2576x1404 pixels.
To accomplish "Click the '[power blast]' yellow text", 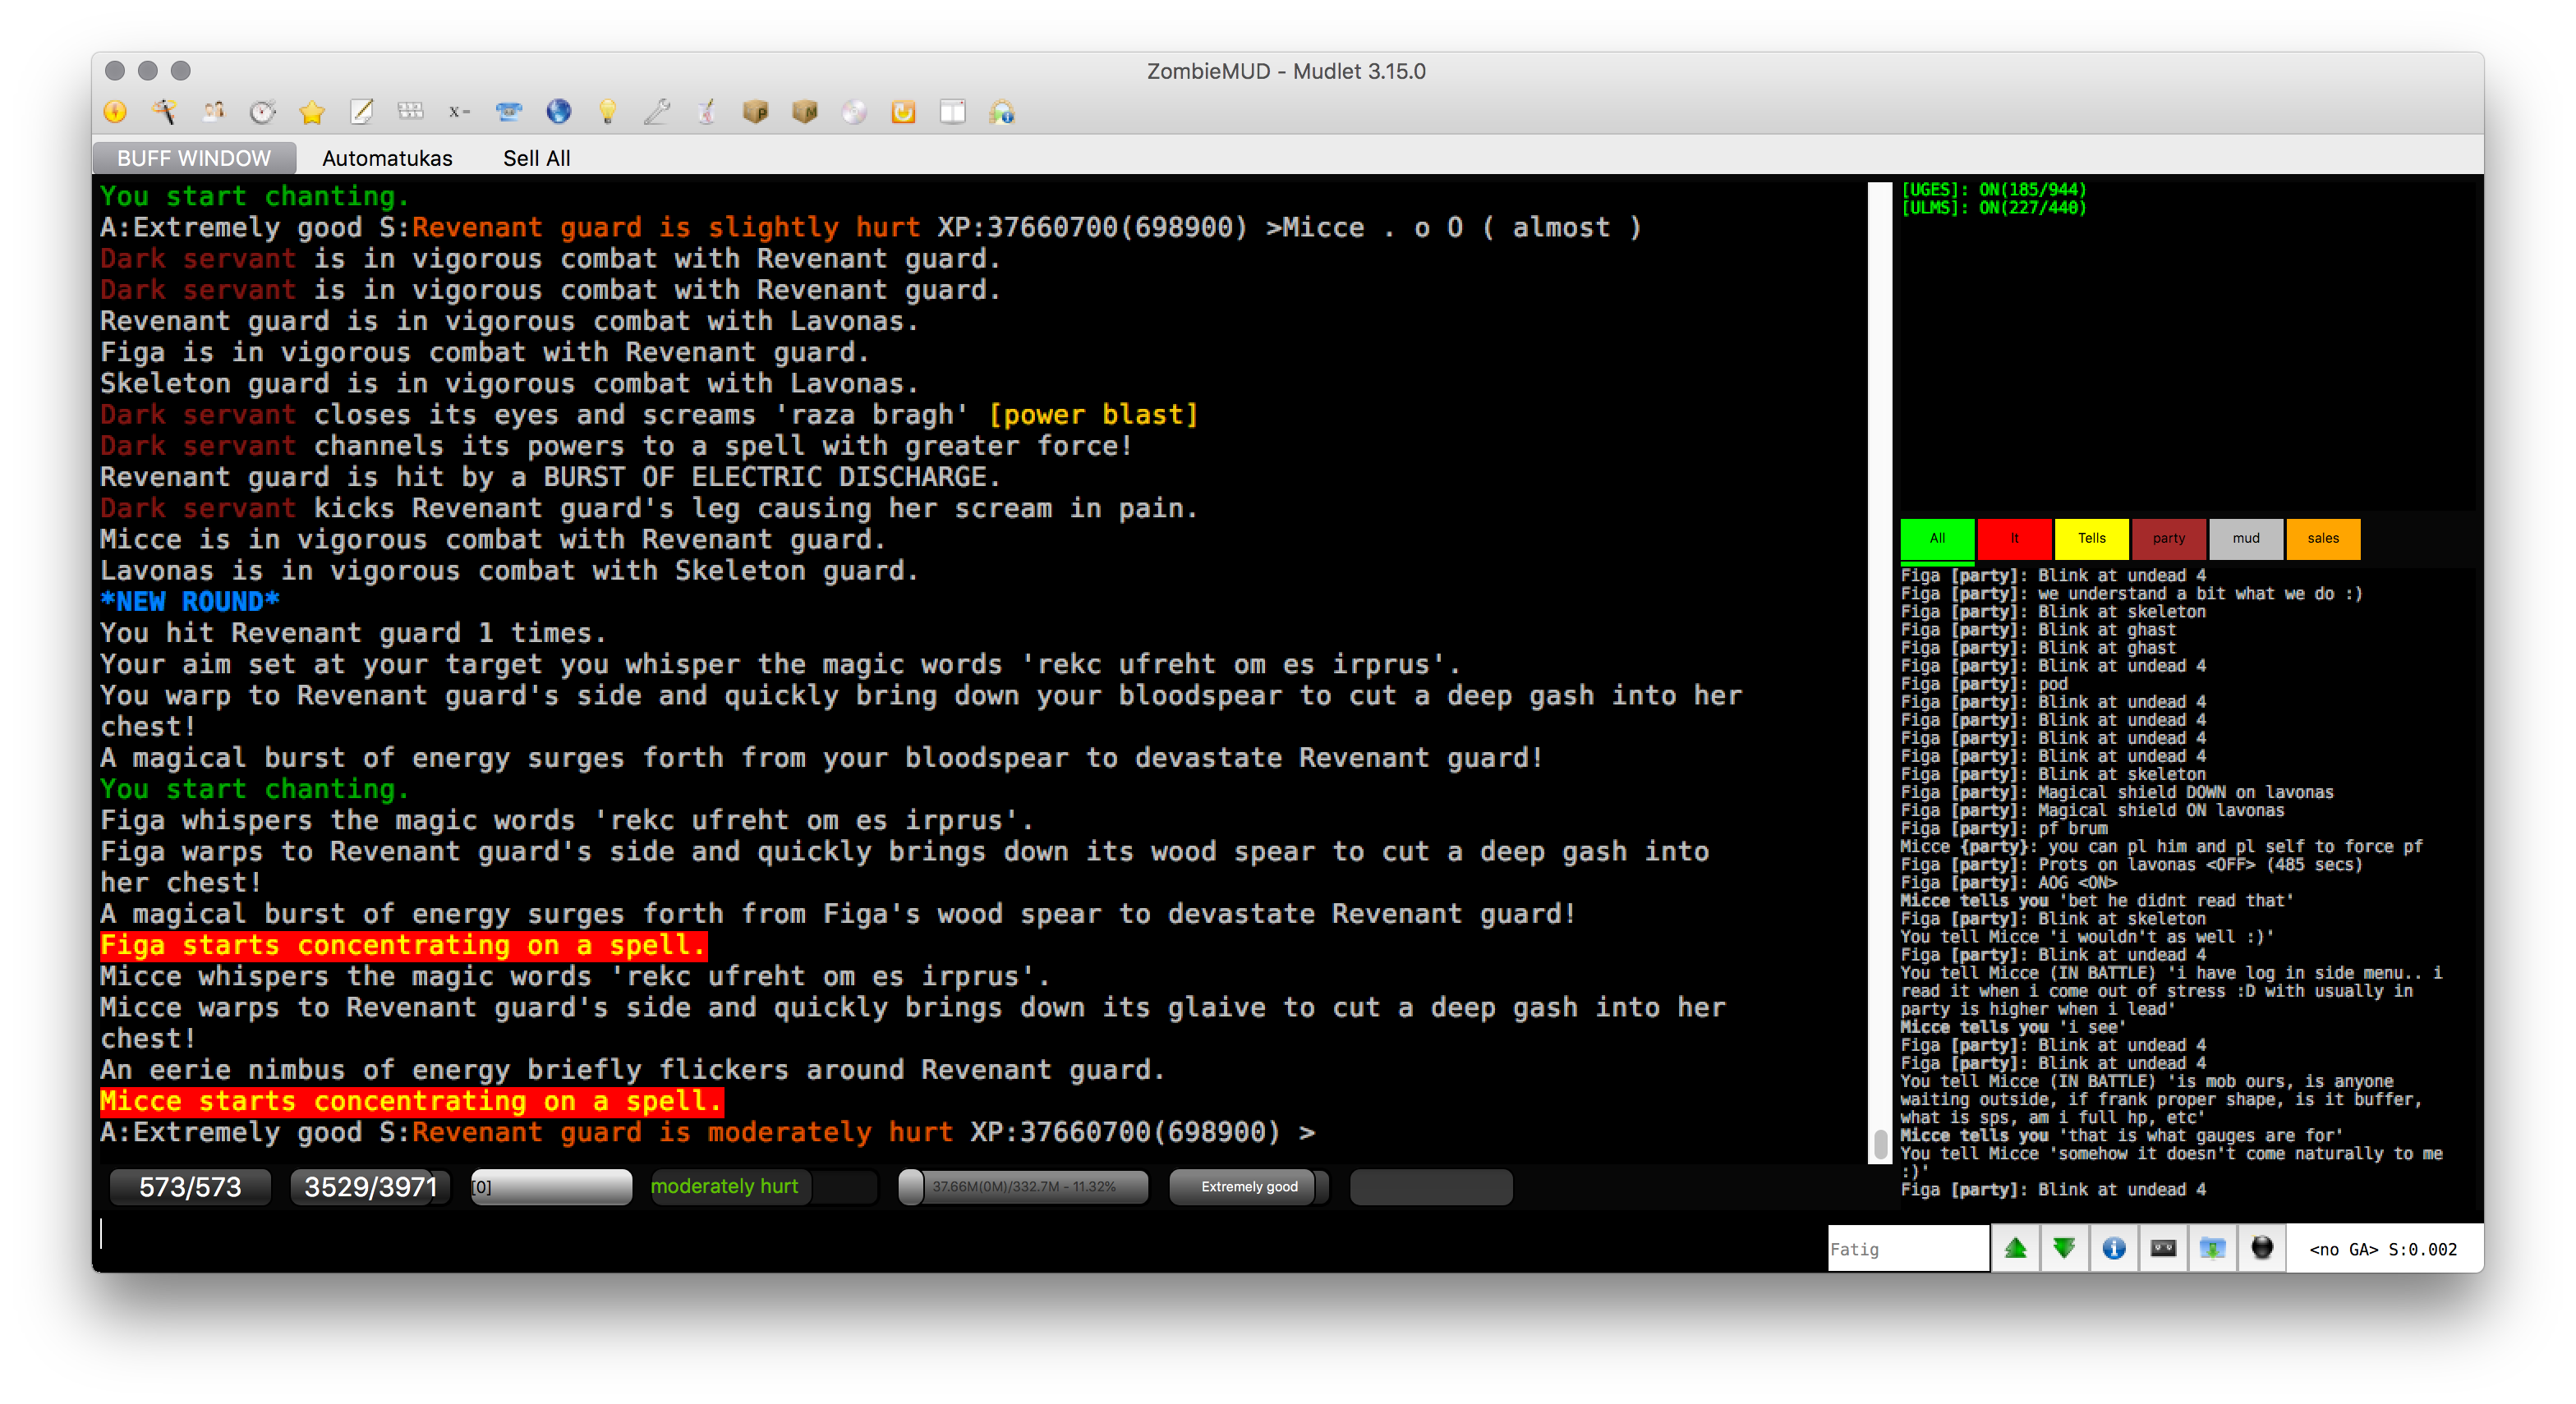I will coord(1093,415).
